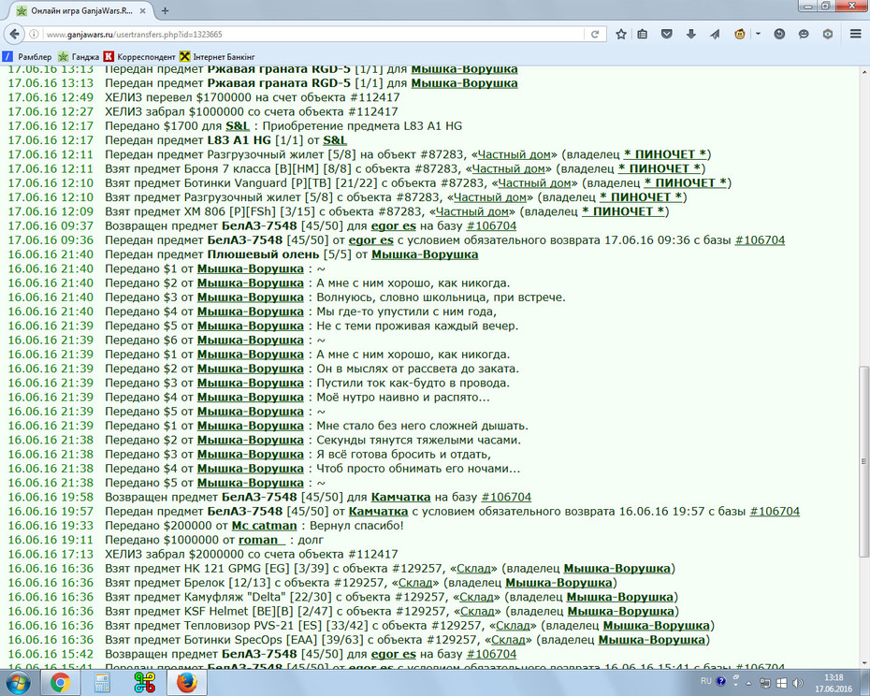The height and width of the screenshot is (696, 870).
Task: Open Частный дом link in Броня 7 класса row
Action: [508, 168]
